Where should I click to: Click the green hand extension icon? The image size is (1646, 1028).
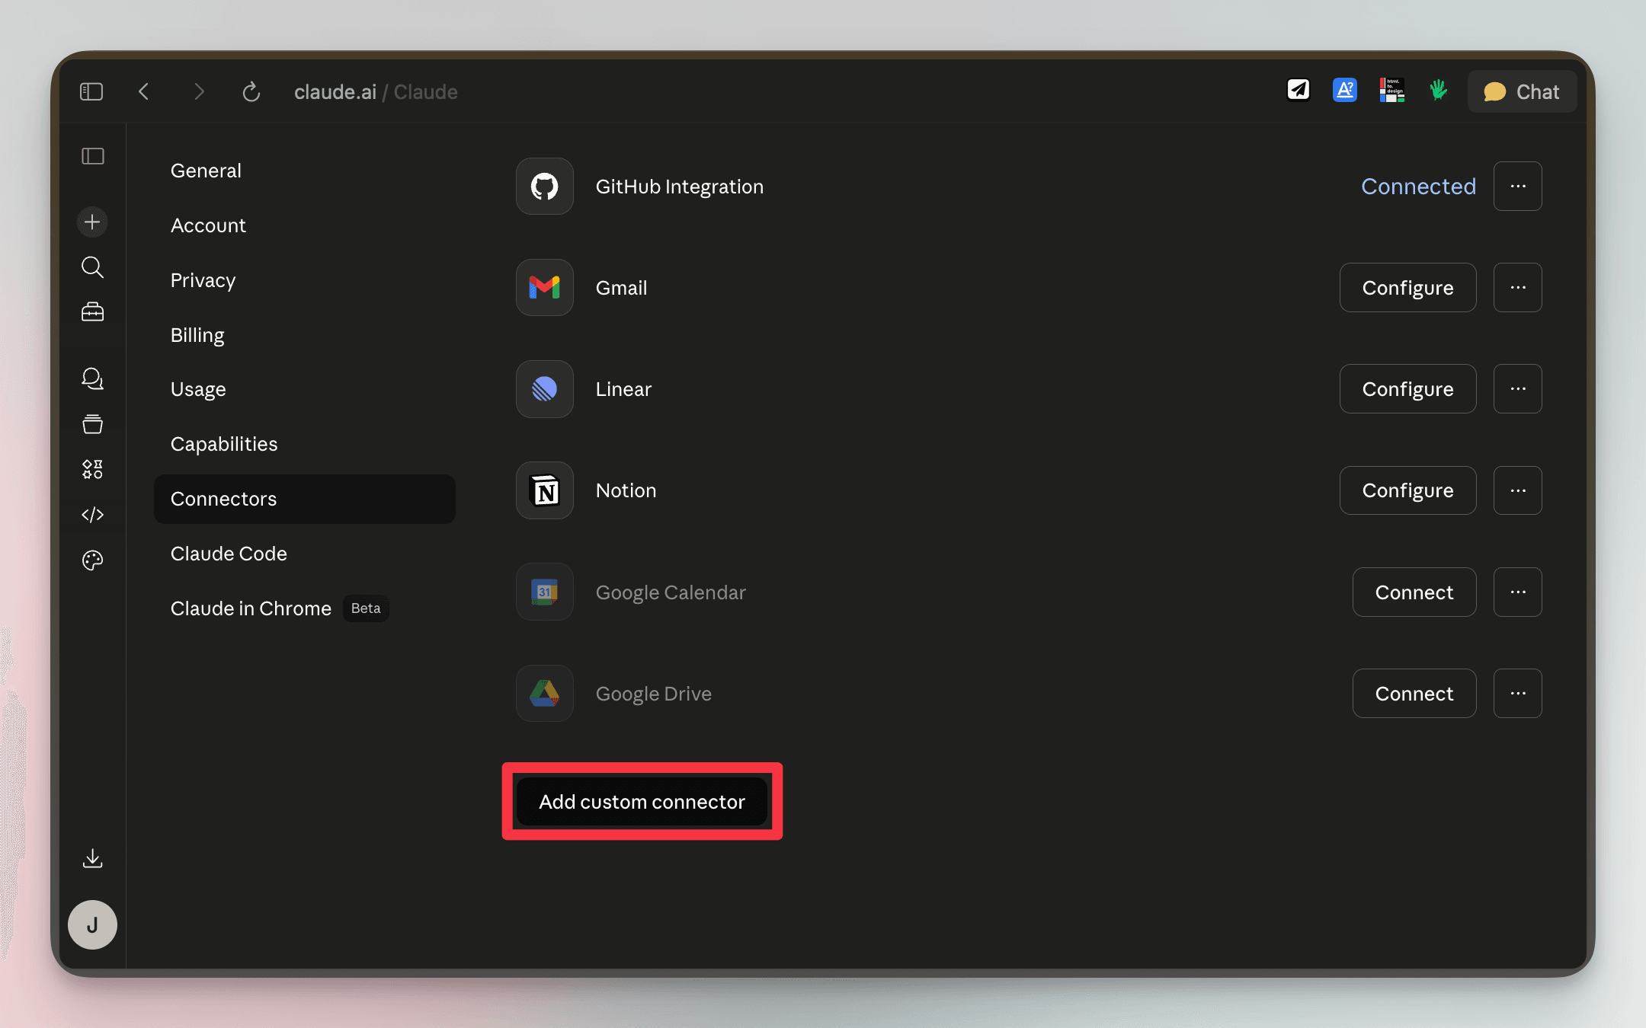(1439, 90)
